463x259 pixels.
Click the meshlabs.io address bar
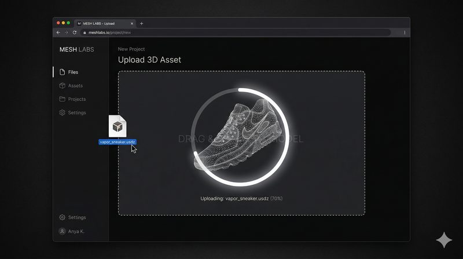pyautogui.click(x=236, y=32)
